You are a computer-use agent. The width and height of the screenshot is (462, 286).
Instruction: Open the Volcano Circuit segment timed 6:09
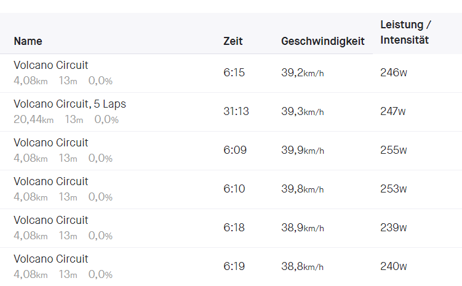(51, 143)
